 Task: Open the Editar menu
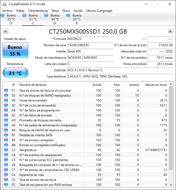click(20, 11)
